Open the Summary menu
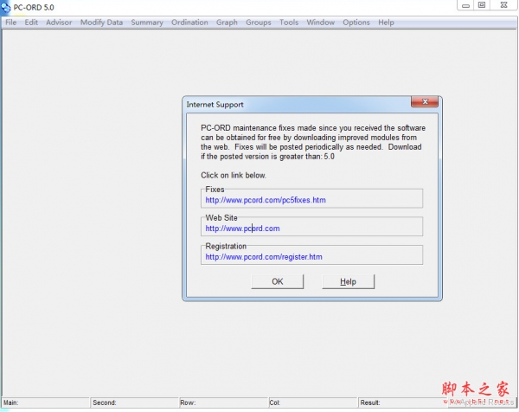Image resolution: width=519 pixels, height=412 pixels. [147, 23]
